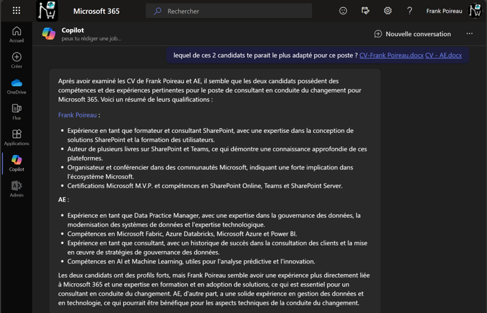Click the bullet 'Expérience en tant que formateur'

[x=210, y=135]
